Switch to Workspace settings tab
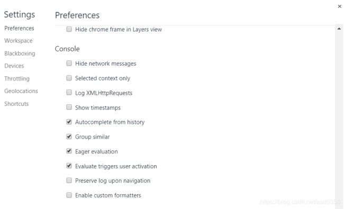The image size is (344, 209). (19, 41)
